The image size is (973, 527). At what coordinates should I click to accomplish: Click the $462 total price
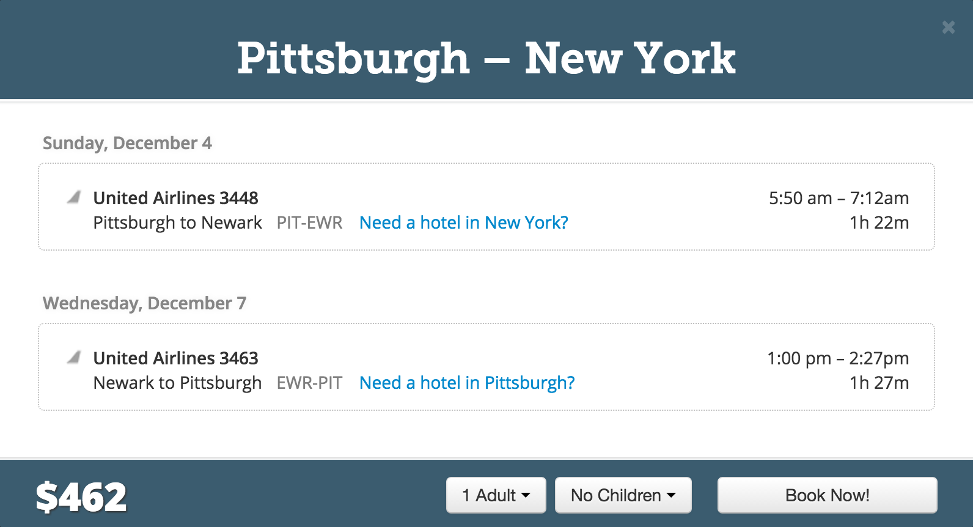pos(81,497)
